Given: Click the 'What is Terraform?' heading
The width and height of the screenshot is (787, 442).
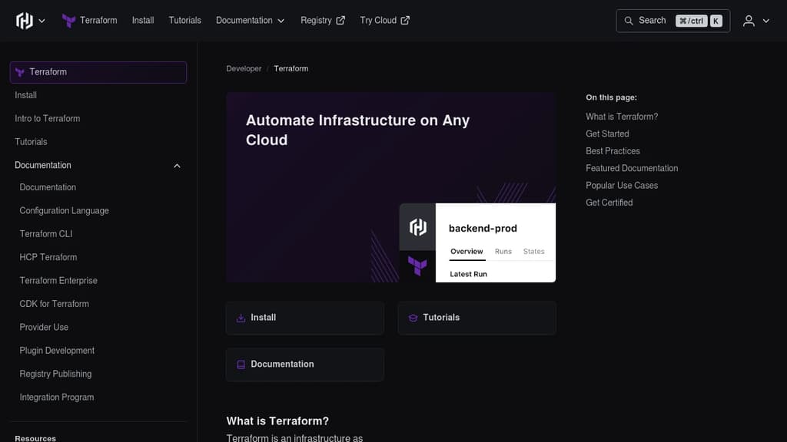Looking at the screenshot, I should tap(277, 421).
